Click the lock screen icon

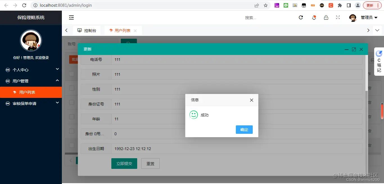point(326,17)
